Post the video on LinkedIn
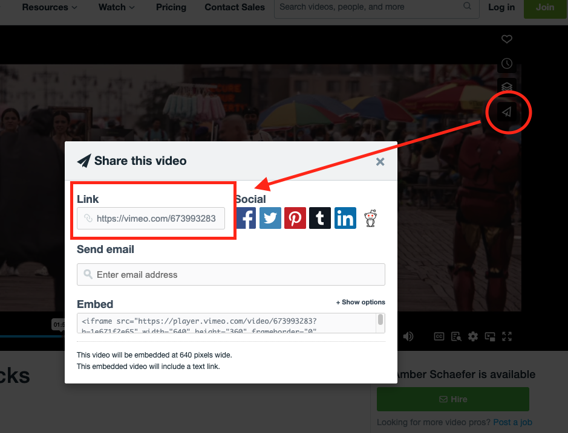 345,218
